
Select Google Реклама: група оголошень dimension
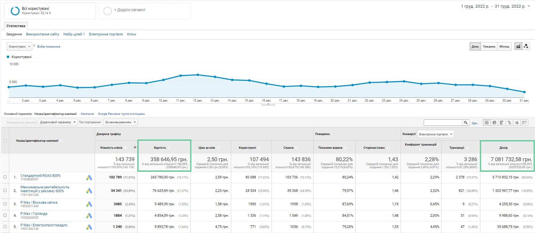[x=121, y=114]
